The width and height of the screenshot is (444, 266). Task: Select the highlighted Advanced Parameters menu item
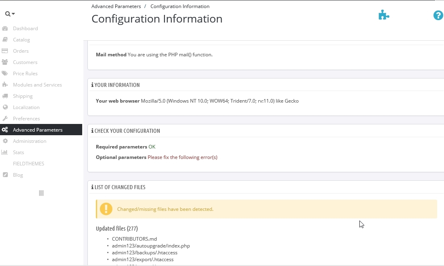click(37, 130)
